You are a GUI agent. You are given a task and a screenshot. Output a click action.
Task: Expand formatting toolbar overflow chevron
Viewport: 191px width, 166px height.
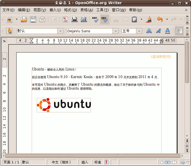187,28
